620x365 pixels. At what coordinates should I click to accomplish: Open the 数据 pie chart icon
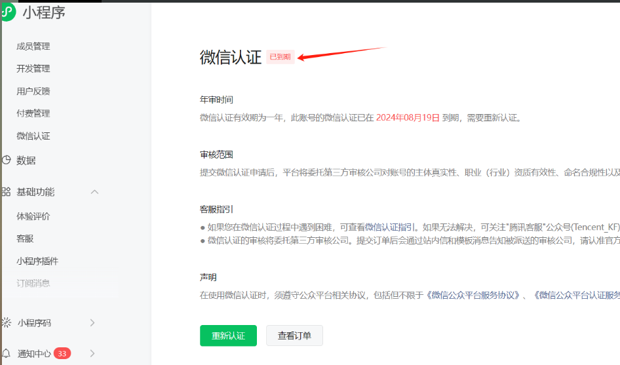pos(7,160)
